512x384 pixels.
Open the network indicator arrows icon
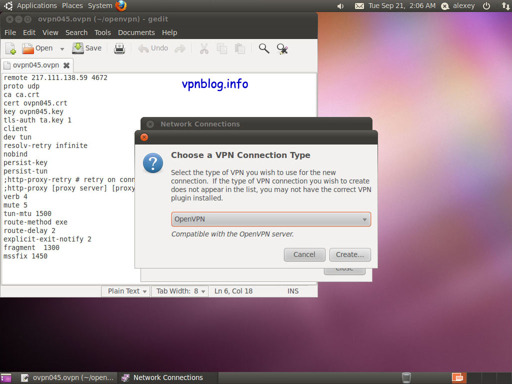[x=505, y=6]
